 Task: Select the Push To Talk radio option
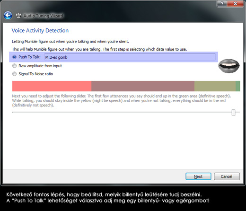point(14,57)
